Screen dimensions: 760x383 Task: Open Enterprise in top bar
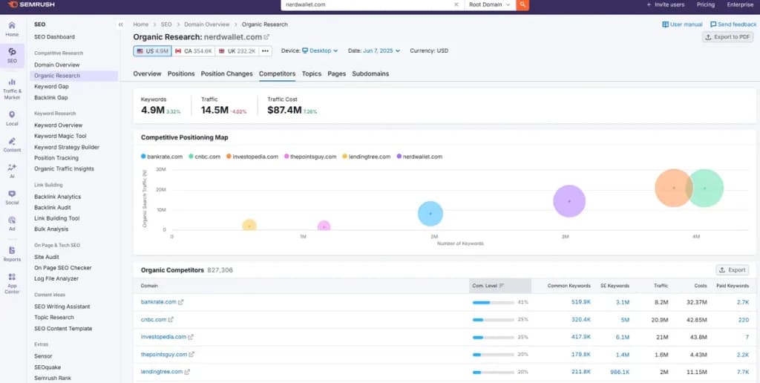pyautogui.click(x=740, y=4)
